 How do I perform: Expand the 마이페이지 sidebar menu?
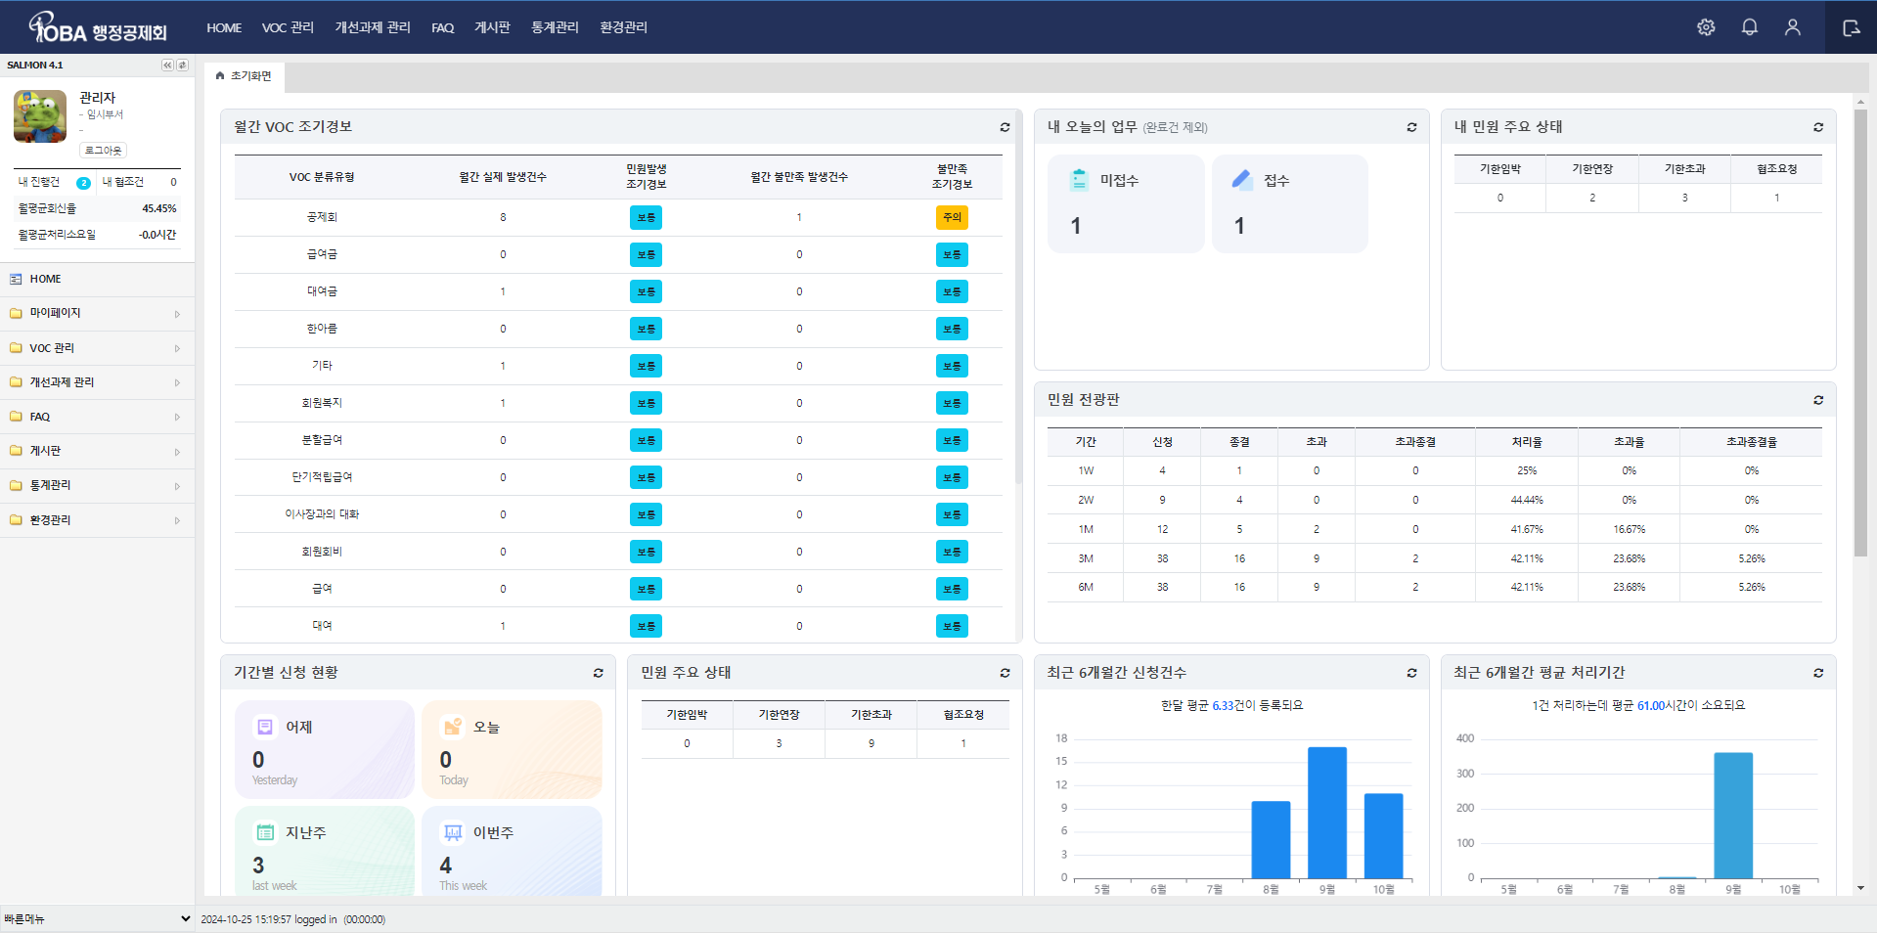pyautogui.click(x=96, y=313)
